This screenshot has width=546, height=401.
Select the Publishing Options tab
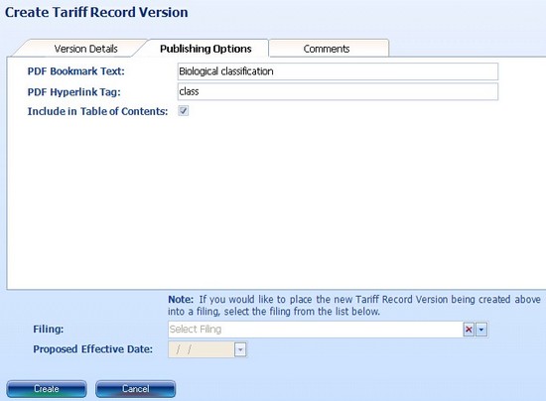coord(205,49)
